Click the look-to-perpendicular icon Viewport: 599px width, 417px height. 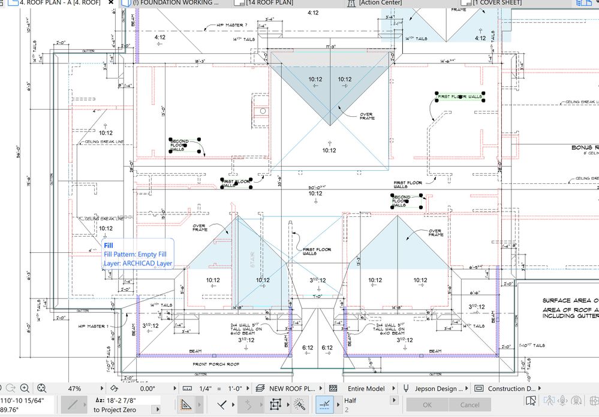pyautogui.click(x=576, y=401)
